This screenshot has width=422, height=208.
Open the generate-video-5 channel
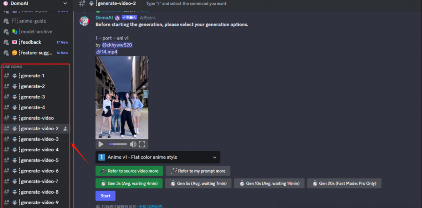click(x=40, y=160)
